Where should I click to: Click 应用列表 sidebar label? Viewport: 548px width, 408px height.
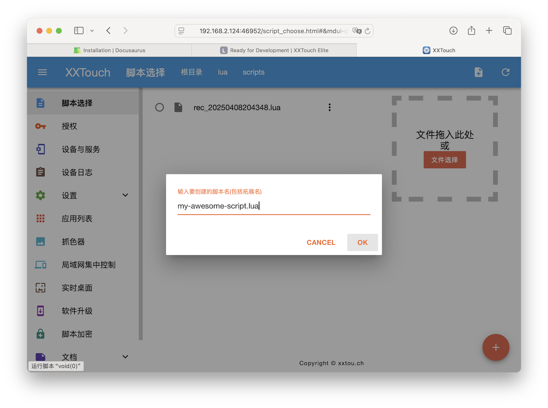tap(77, 218)
